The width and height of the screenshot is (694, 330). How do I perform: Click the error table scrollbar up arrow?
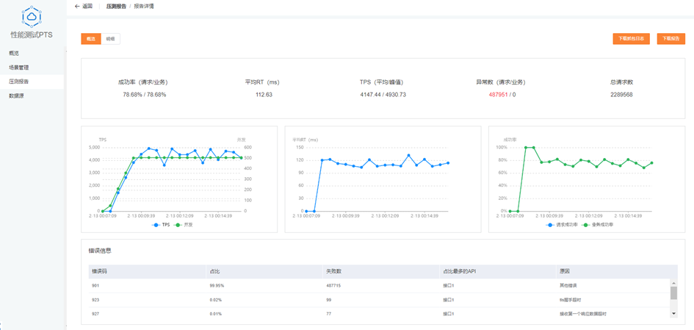pyautogui.click(x=673, y=283)
